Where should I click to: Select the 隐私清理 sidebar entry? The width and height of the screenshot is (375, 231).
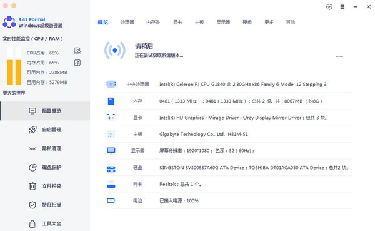[x=45, y=148]
